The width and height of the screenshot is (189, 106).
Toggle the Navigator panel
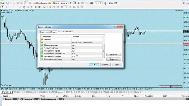pos(22,3)
